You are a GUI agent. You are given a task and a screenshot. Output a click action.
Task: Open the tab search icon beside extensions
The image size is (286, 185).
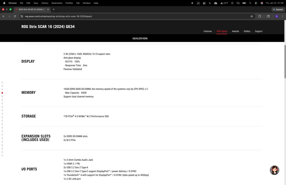coord(268,16)
